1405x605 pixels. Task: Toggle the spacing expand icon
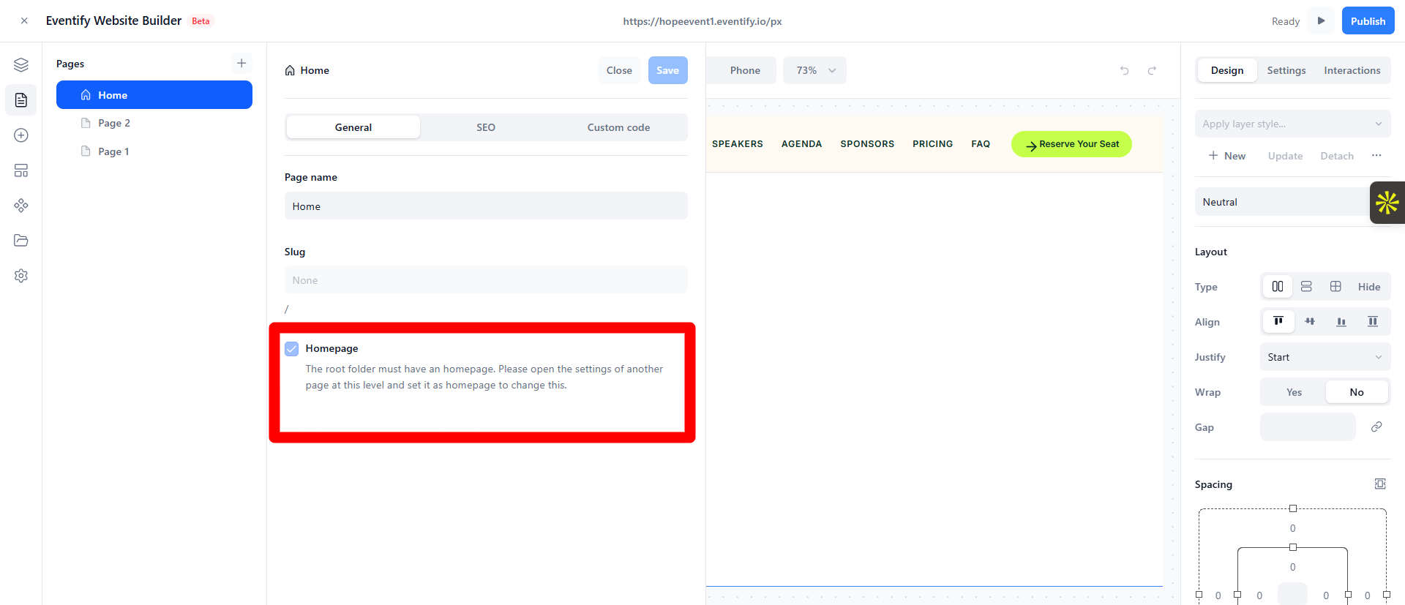tap(1380, 484)
